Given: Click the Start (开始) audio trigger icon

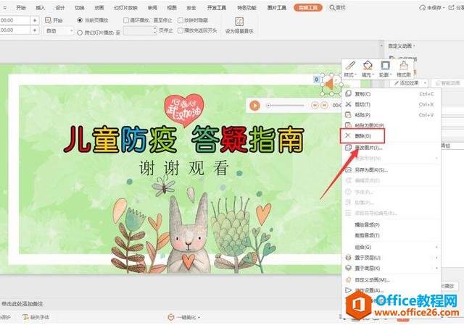Looking at the screenshot, I should tap(49, 20).
